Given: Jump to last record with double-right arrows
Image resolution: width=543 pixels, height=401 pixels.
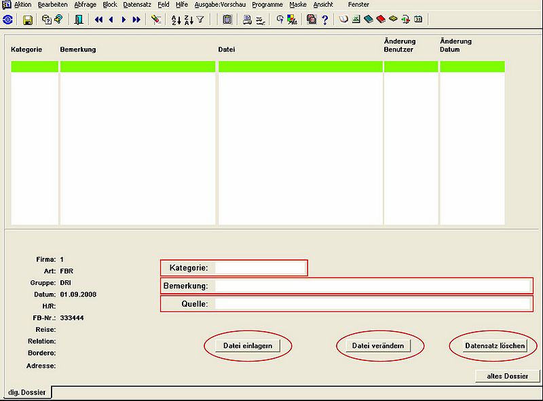Looking at the screenshot, I should coord(136,20).
